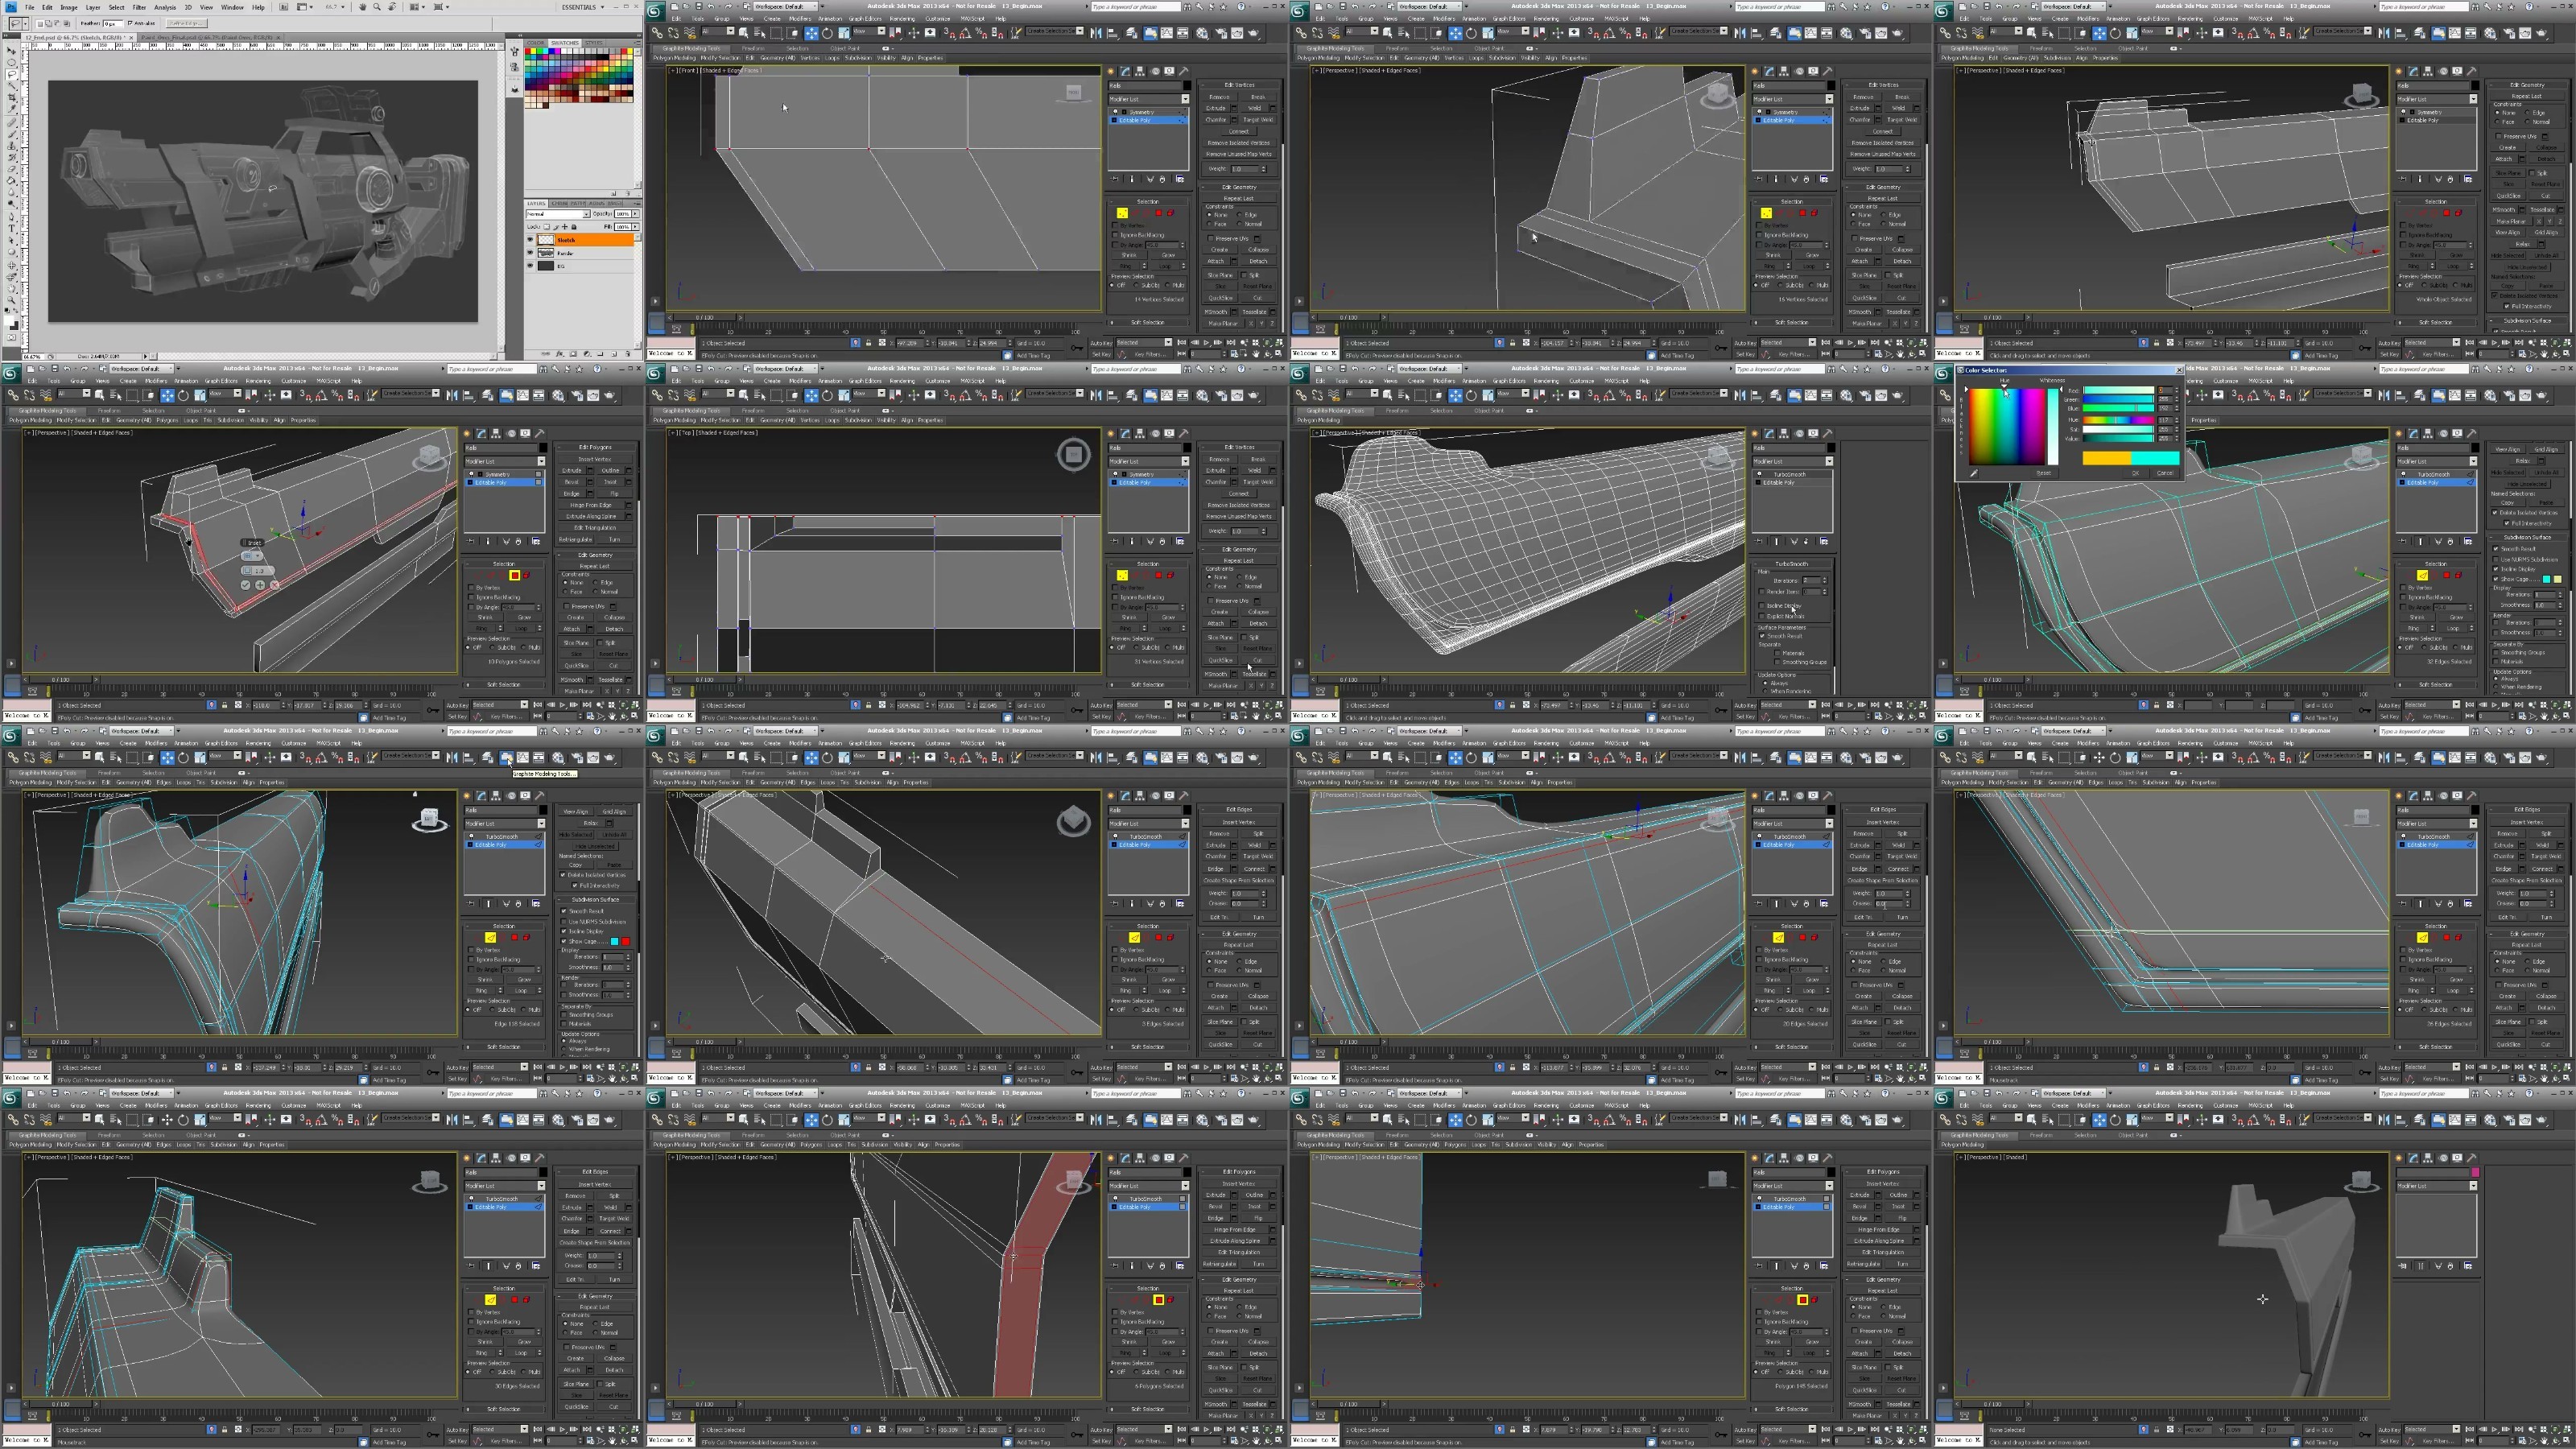Click eyedropper icon in Color Selector dialog
The height and width of the screenshot is (1449, 2576).
[1974, 473]
